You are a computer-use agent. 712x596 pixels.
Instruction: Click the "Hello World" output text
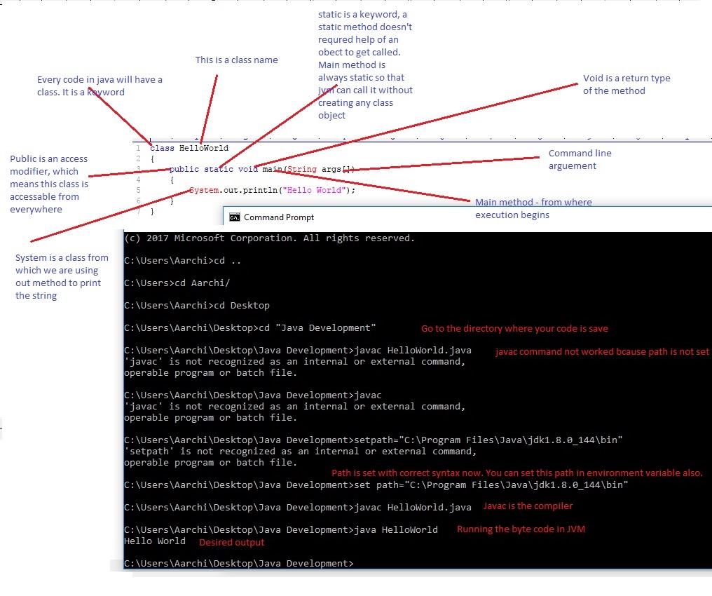[154, 541]
